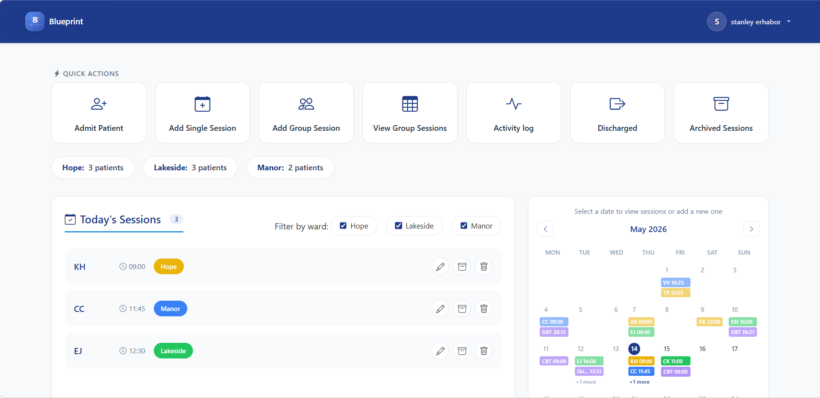Click the Activity log card label
The width and height of the screenshot is (820, 398).
tap(514, 128)
